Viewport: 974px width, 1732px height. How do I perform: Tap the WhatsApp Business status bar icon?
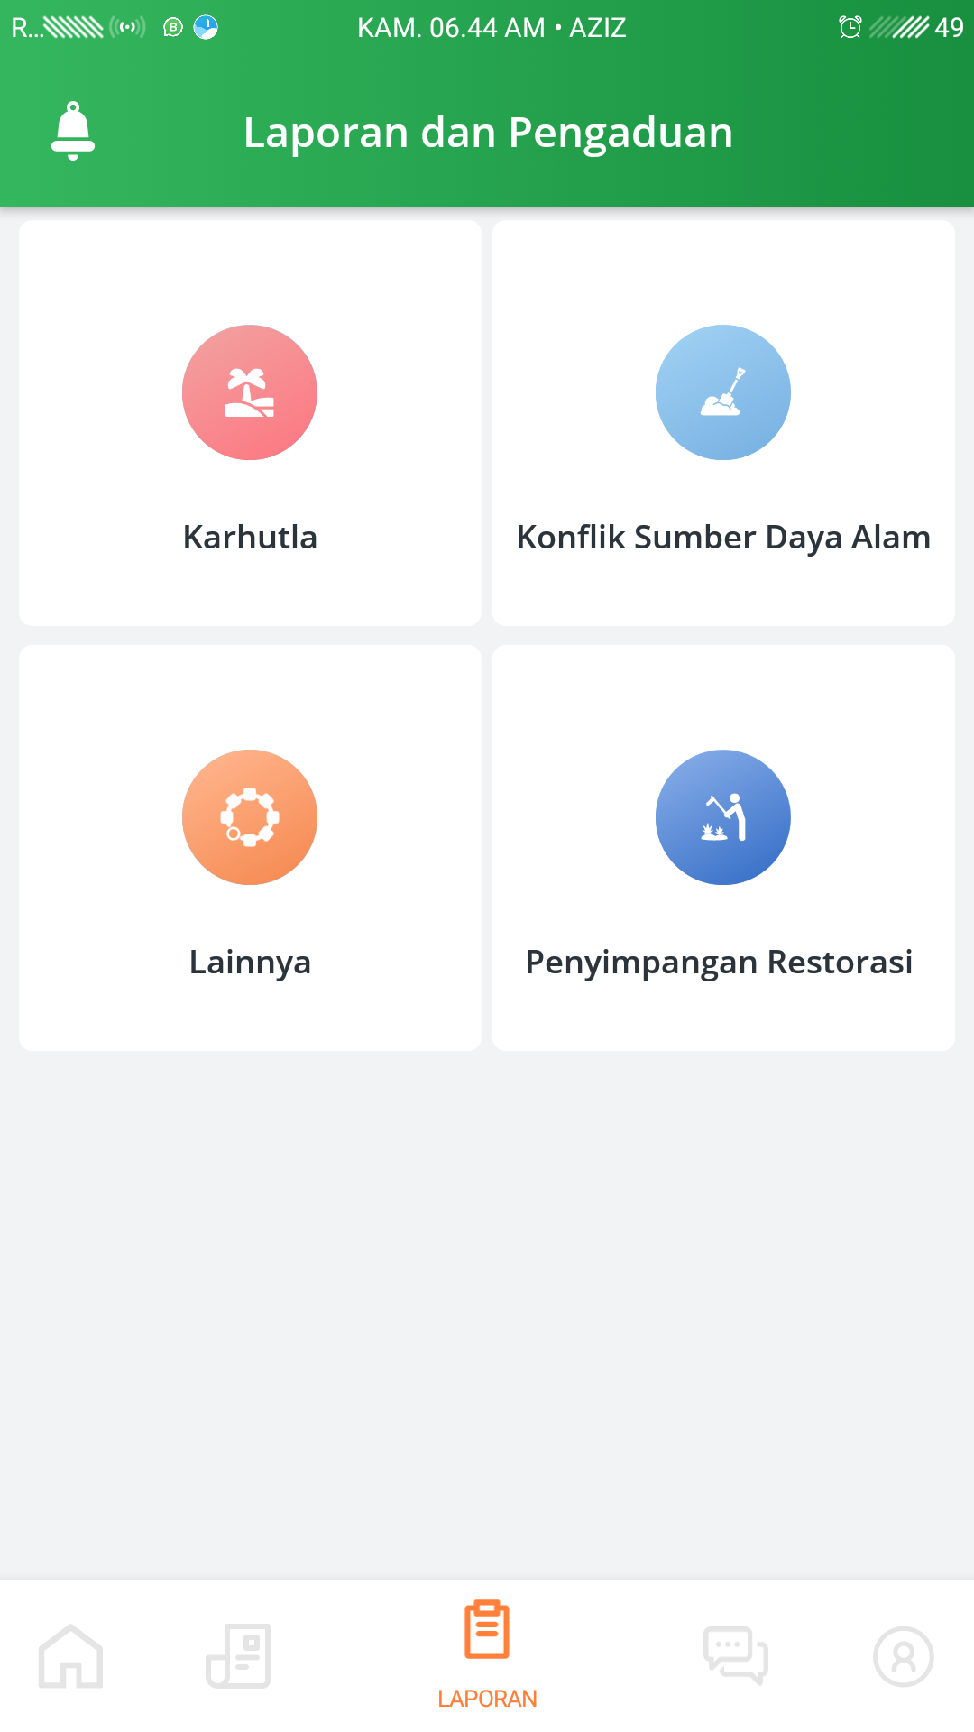coord(173,28)
